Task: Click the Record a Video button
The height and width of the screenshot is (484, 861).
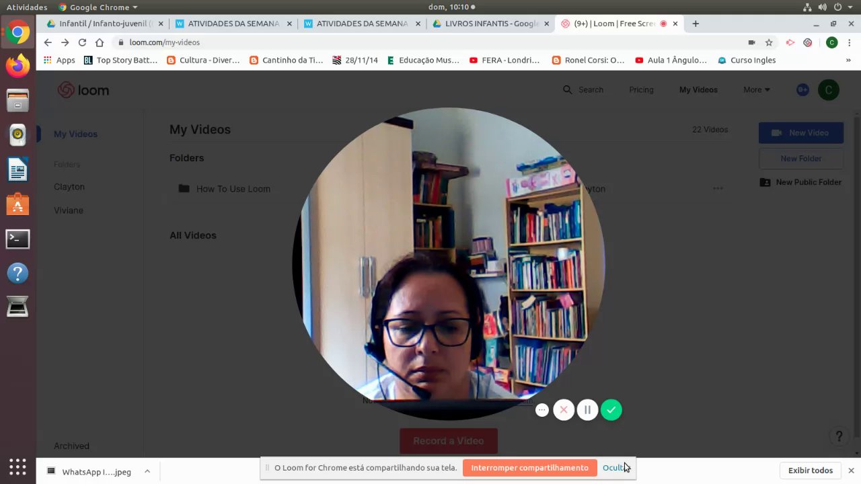Action: pos(449,441)
